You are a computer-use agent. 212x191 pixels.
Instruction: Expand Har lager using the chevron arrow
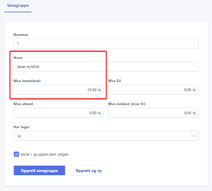(x=194, y=136)
